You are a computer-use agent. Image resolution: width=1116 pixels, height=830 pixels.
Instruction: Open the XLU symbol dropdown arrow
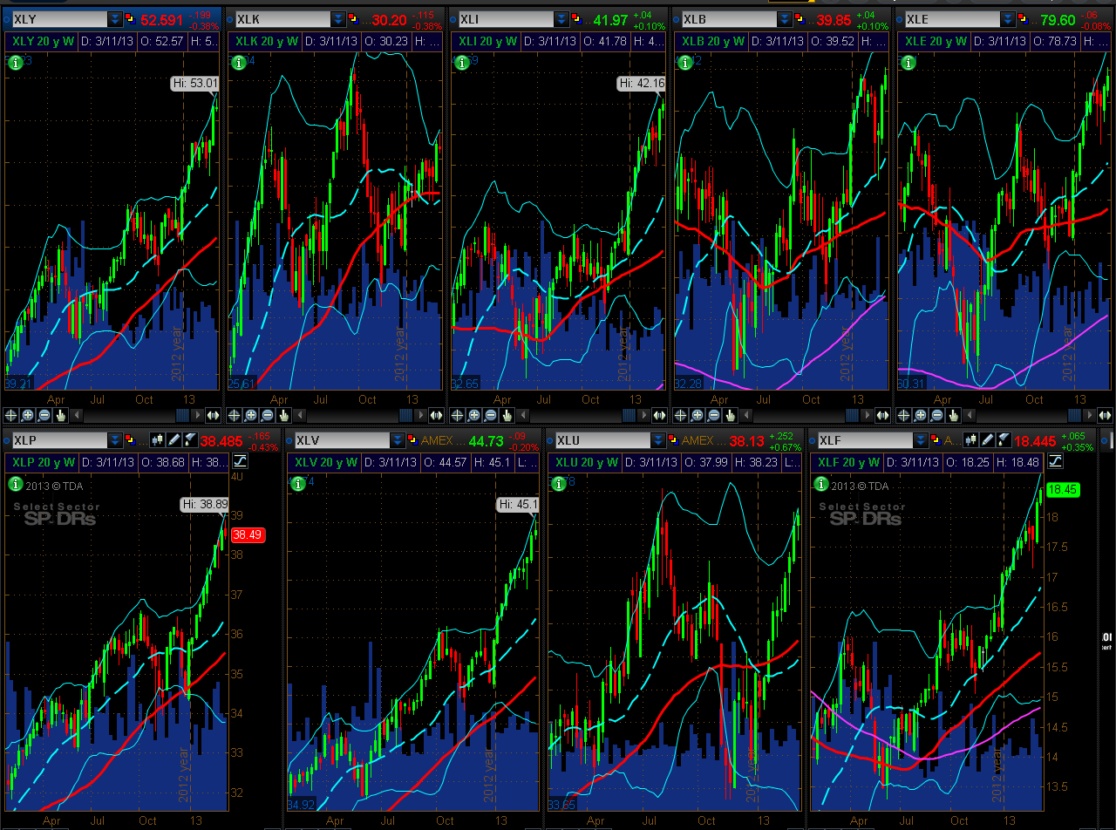click(659, 440)
